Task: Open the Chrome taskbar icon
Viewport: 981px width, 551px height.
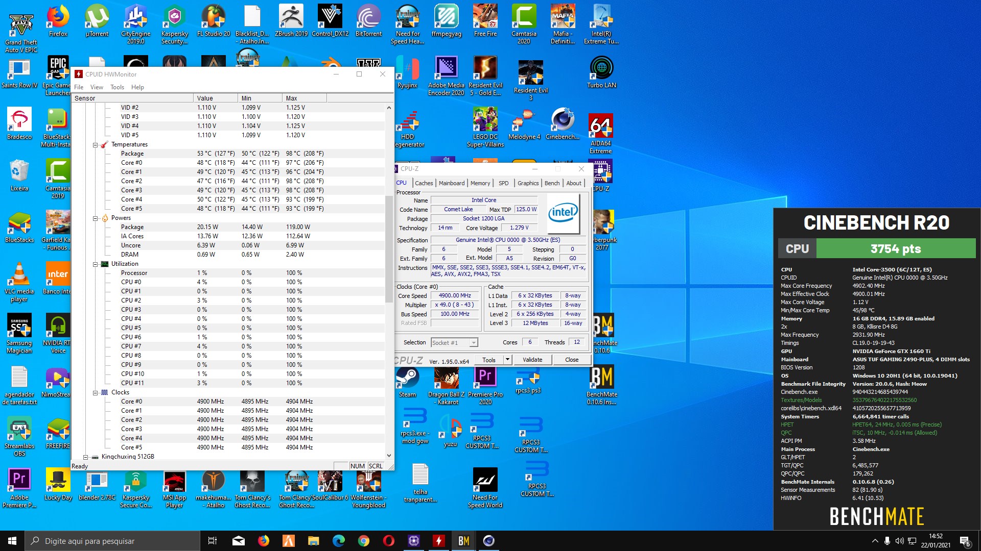Action: coord(364,541)
